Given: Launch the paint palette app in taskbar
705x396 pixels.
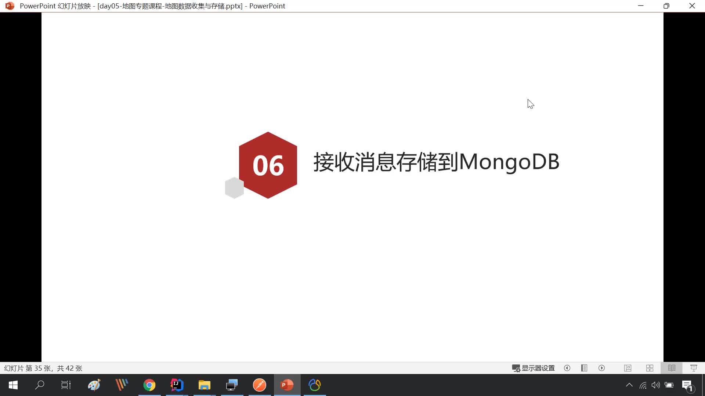Looking at the screenshot, I should 94,385.
